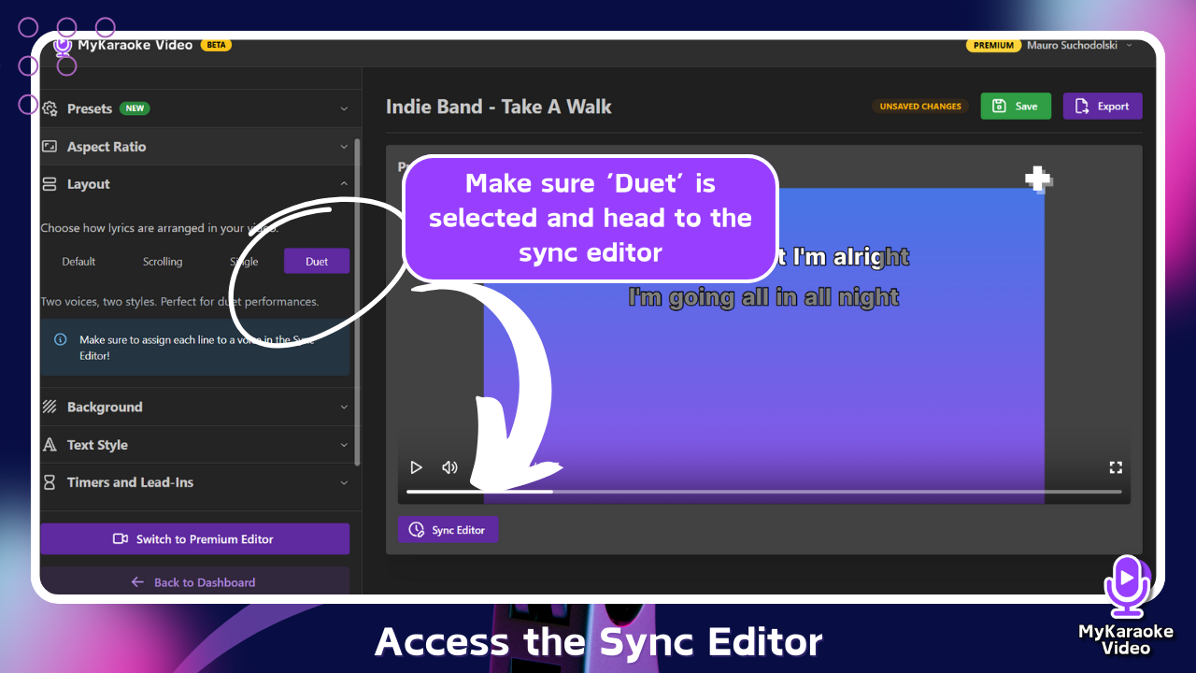Click the Timers hourglass icon
The image size is (1196, 673).
pyautogui.click(x=50, y=482)
